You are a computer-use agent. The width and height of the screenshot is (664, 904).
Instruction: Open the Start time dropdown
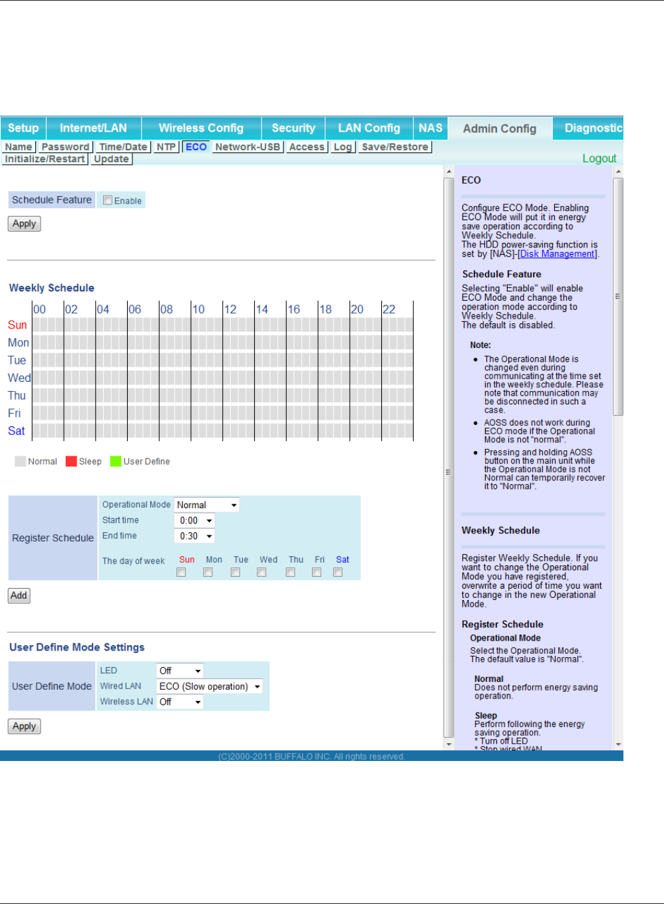tap(194, 521)
